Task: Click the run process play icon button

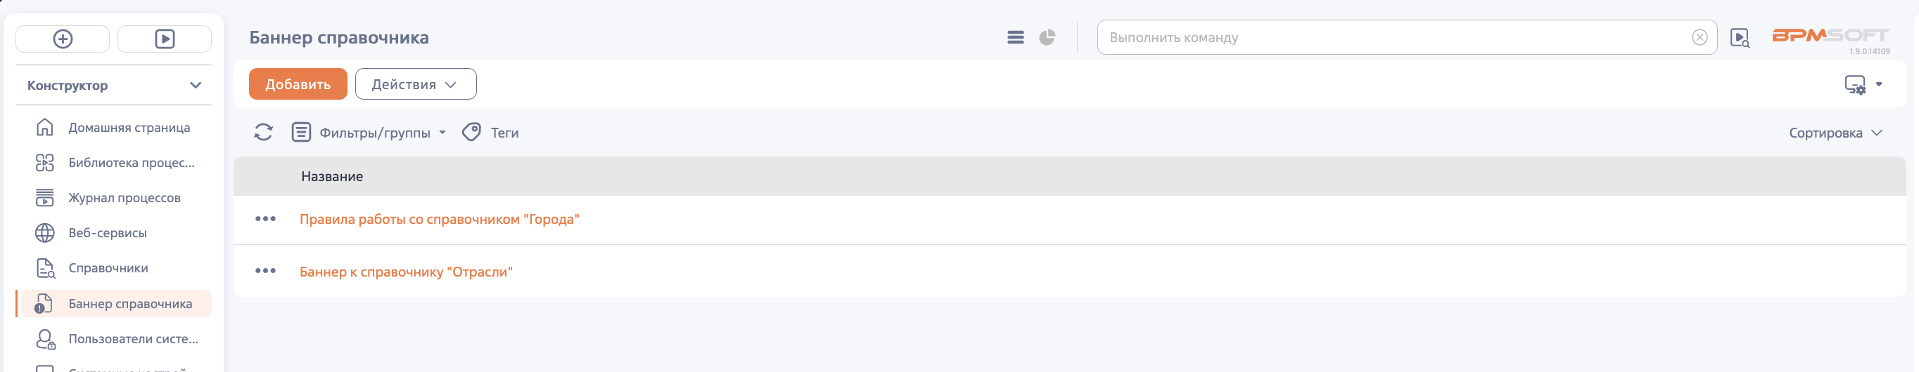Action: tap(165, 39)
